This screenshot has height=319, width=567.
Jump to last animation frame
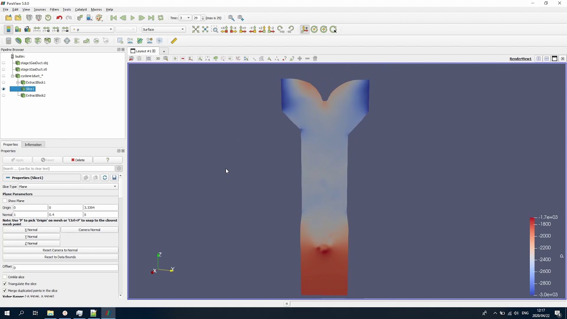coord(151,18)
